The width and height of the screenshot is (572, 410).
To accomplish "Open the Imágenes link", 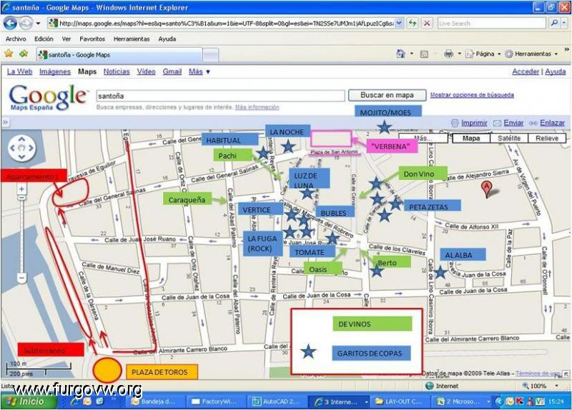I will click(55, 72).
